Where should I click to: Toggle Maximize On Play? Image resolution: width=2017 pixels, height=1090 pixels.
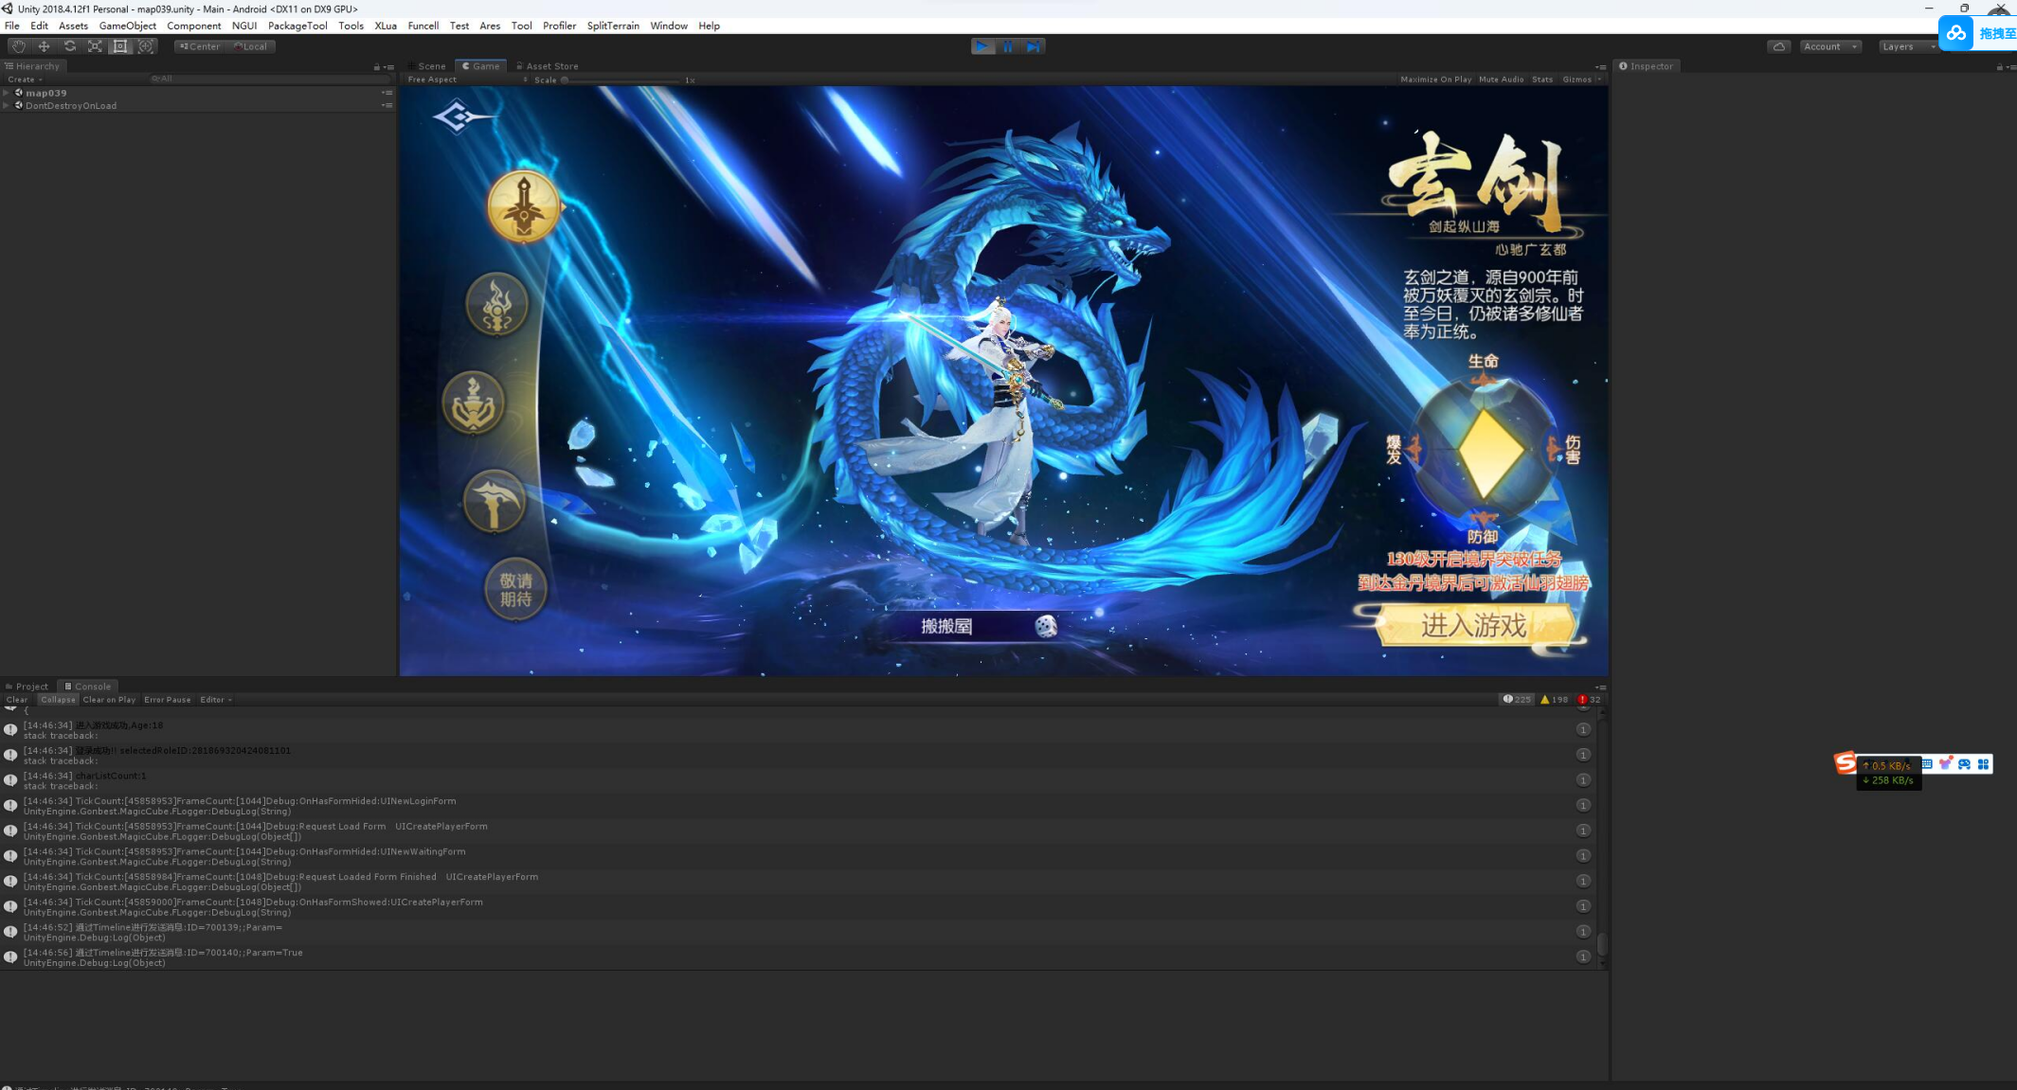tap(1435, 80)
